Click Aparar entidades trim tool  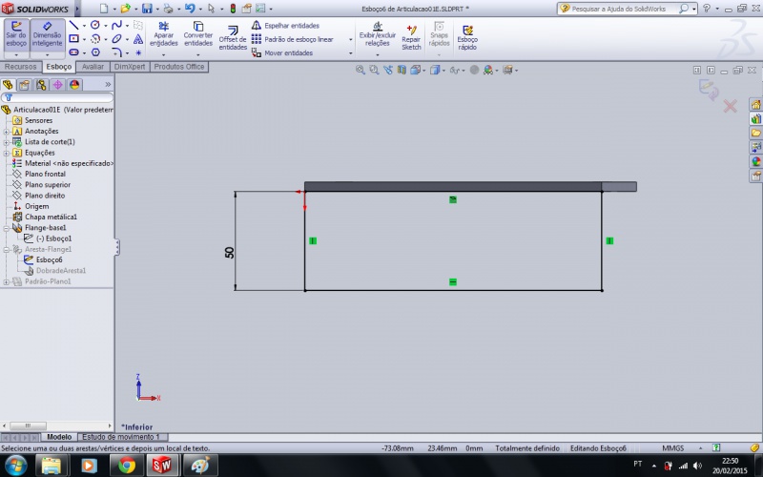[x=163, y=34]
